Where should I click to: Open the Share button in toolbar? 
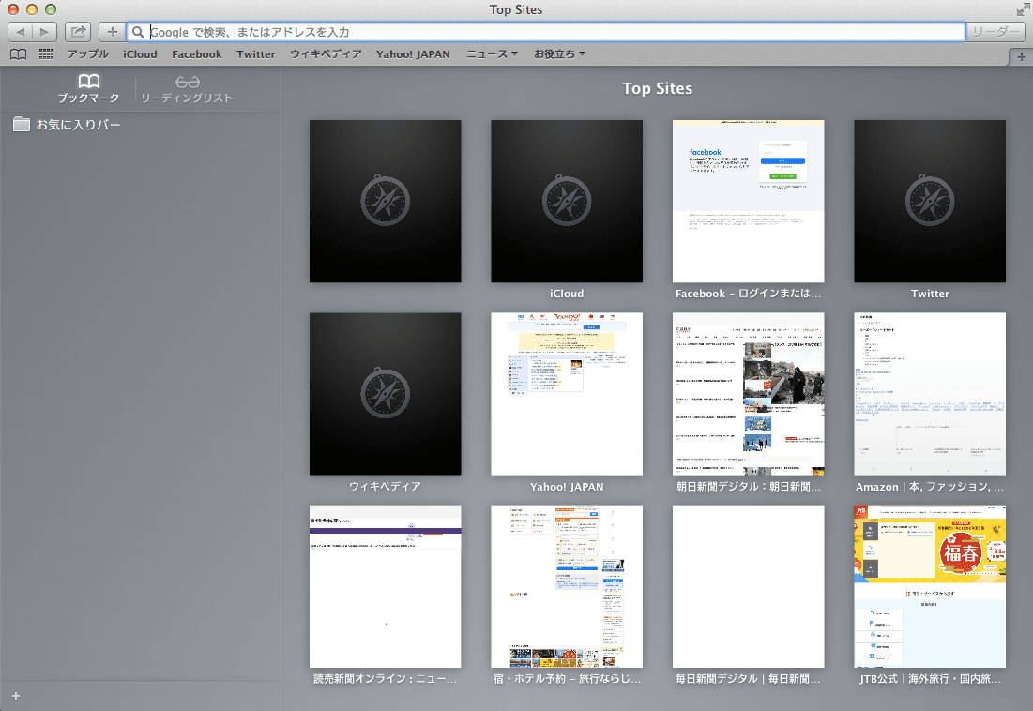point(79,32)
